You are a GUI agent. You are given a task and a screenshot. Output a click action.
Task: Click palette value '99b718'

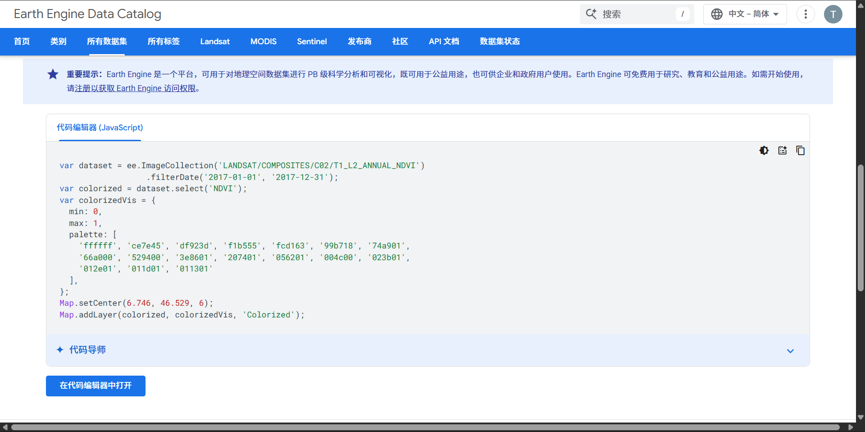pos(339,246)
